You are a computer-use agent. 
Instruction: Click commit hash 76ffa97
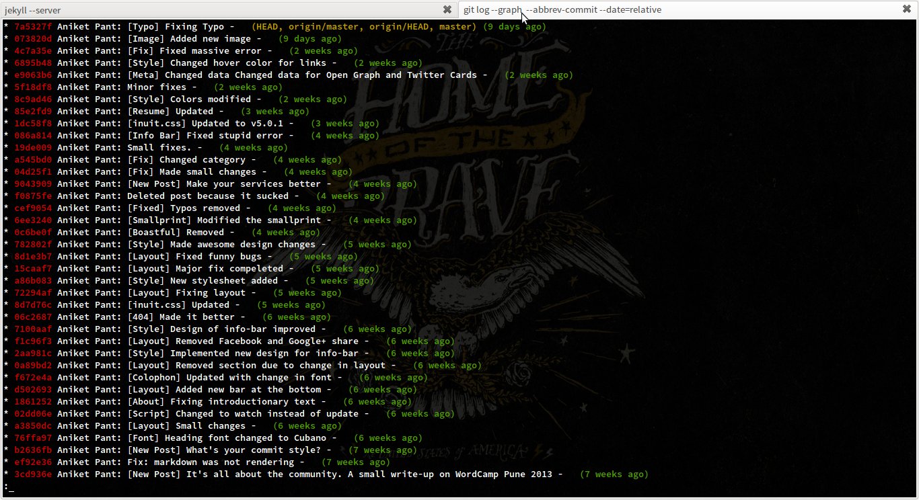point(33,438)
